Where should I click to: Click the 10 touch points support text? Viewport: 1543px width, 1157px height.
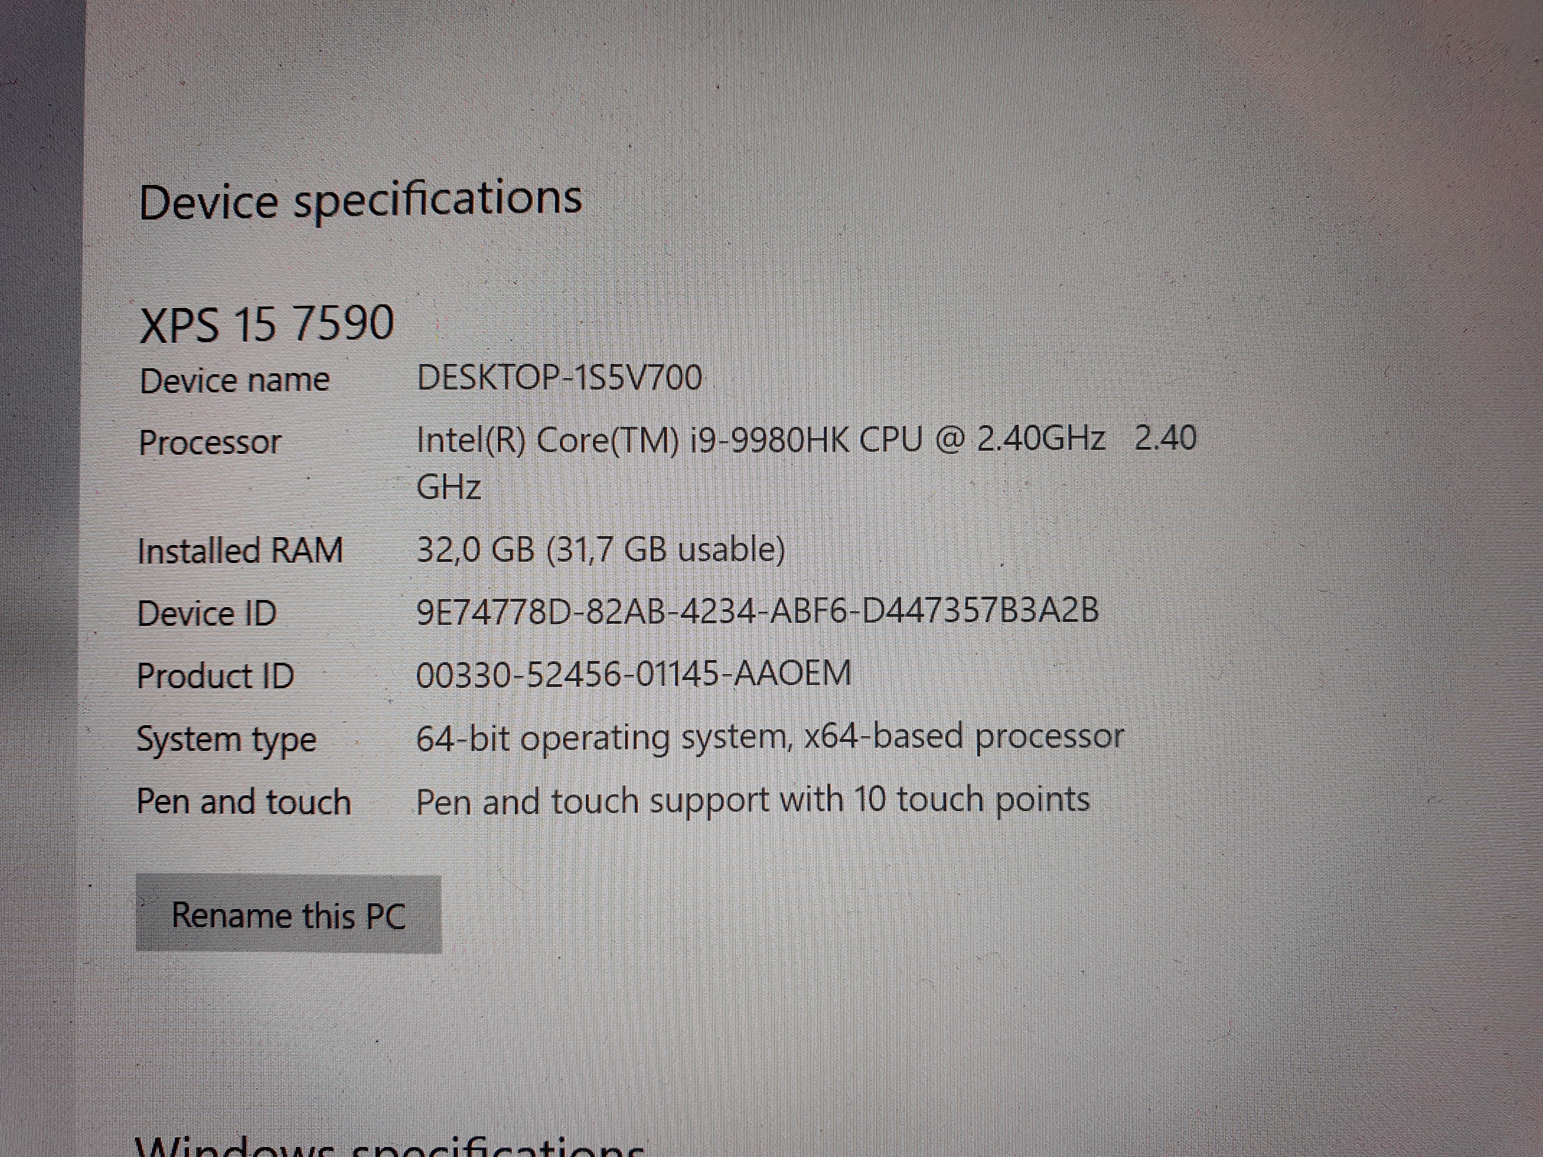(753, 800)
